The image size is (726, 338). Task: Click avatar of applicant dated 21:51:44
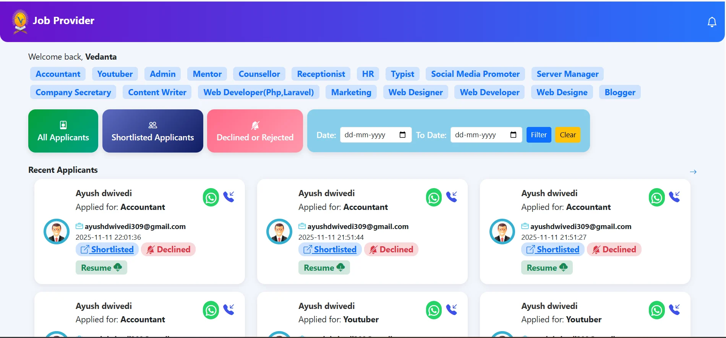click(x=279, y=231)
